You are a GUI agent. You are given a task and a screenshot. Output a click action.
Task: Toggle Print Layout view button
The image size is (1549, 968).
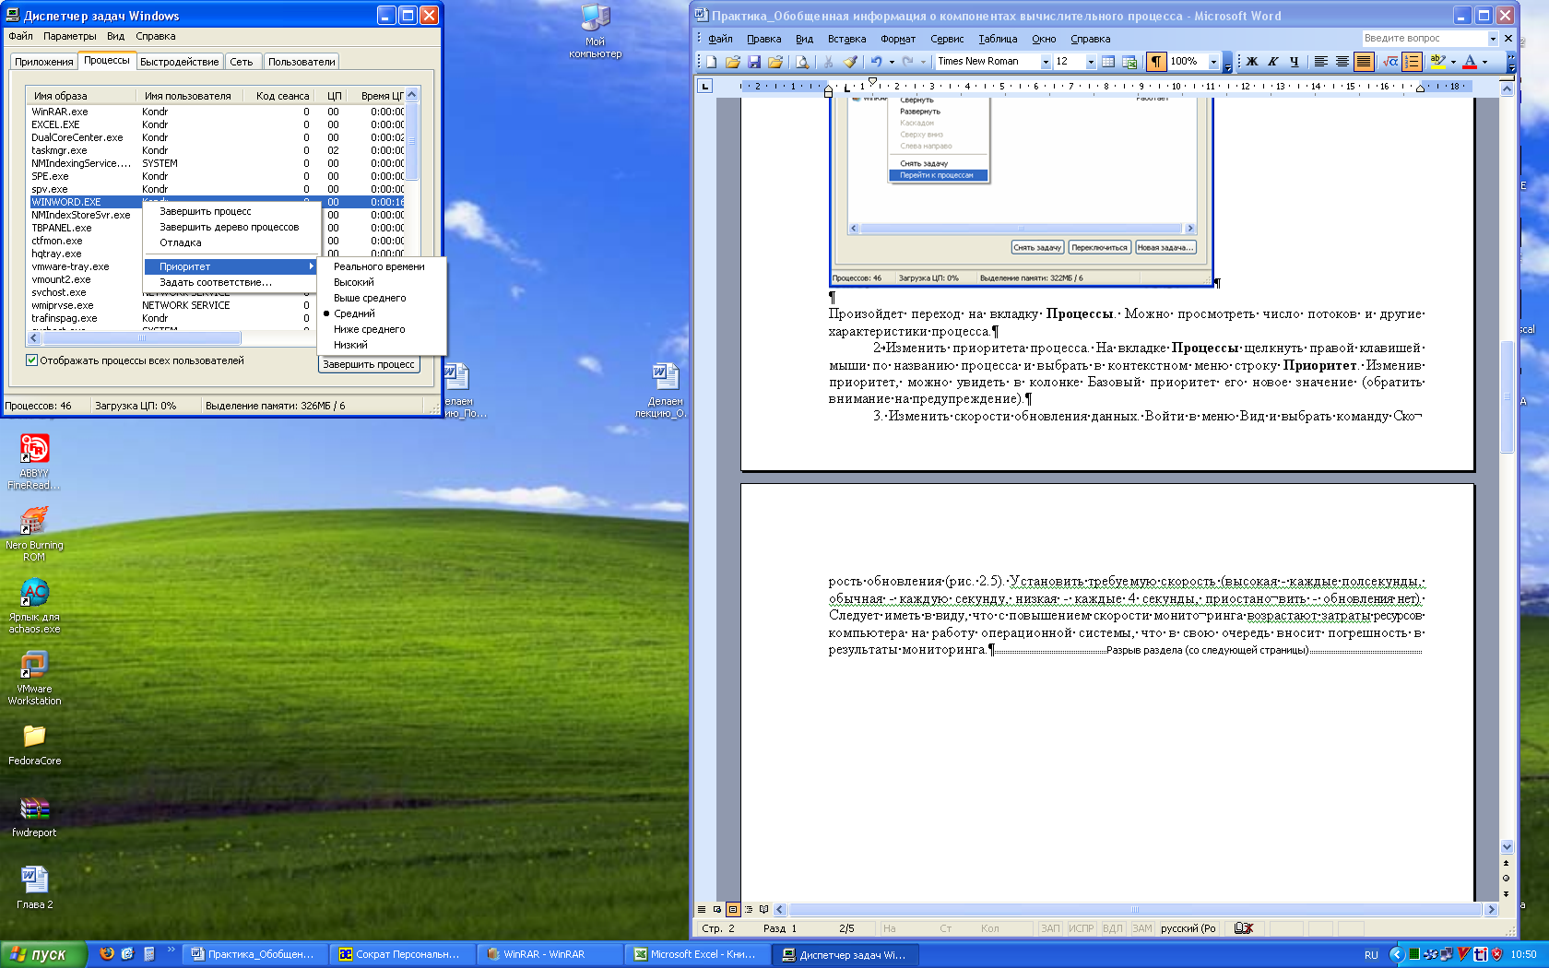pos(733,909)
